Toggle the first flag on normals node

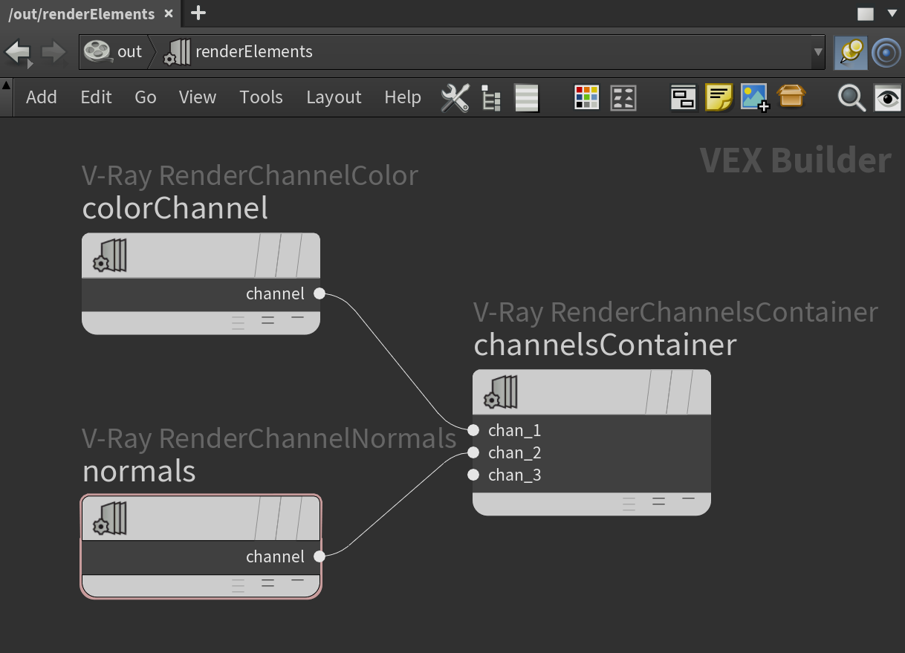[x=265, y=519]
